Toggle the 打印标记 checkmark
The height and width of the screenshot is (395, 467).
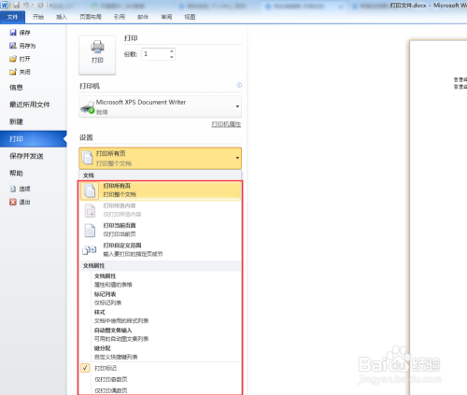(x=85, y=368)
